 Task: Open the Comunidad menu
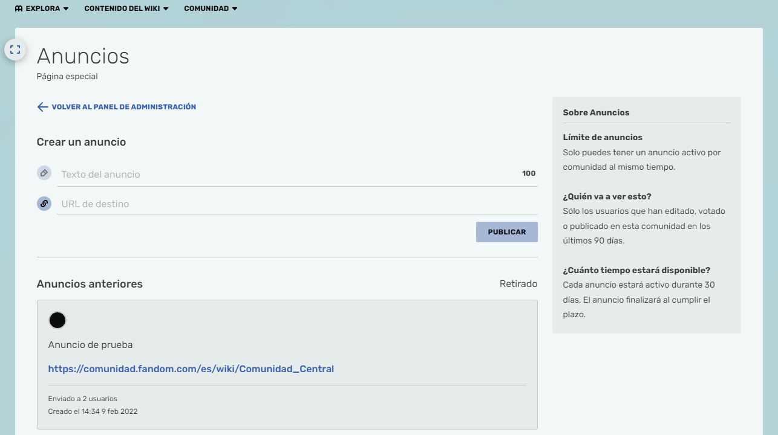tap(211, 8)
